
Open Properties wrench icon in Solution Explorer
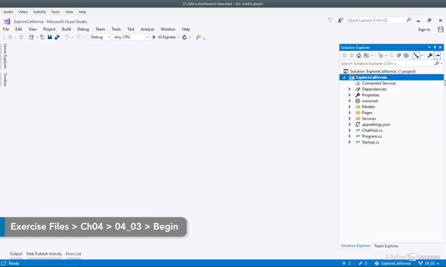[x=430, y=55]
